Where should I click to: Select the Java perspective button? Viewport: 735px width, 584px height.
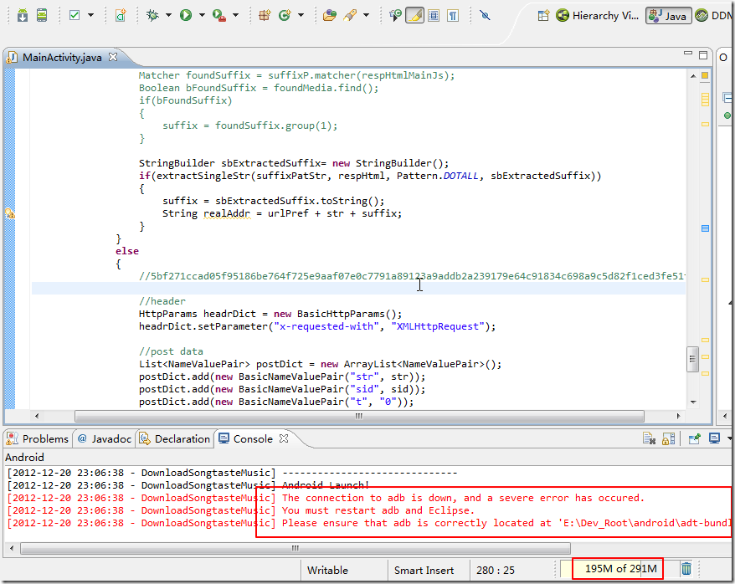pyautogui.click(x=667, y=15)
